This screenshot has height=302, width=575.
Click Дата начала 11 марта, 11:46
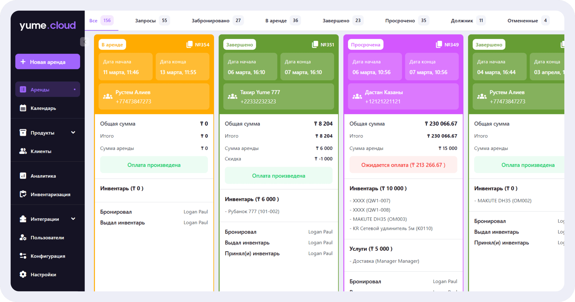tap(125, 66)
